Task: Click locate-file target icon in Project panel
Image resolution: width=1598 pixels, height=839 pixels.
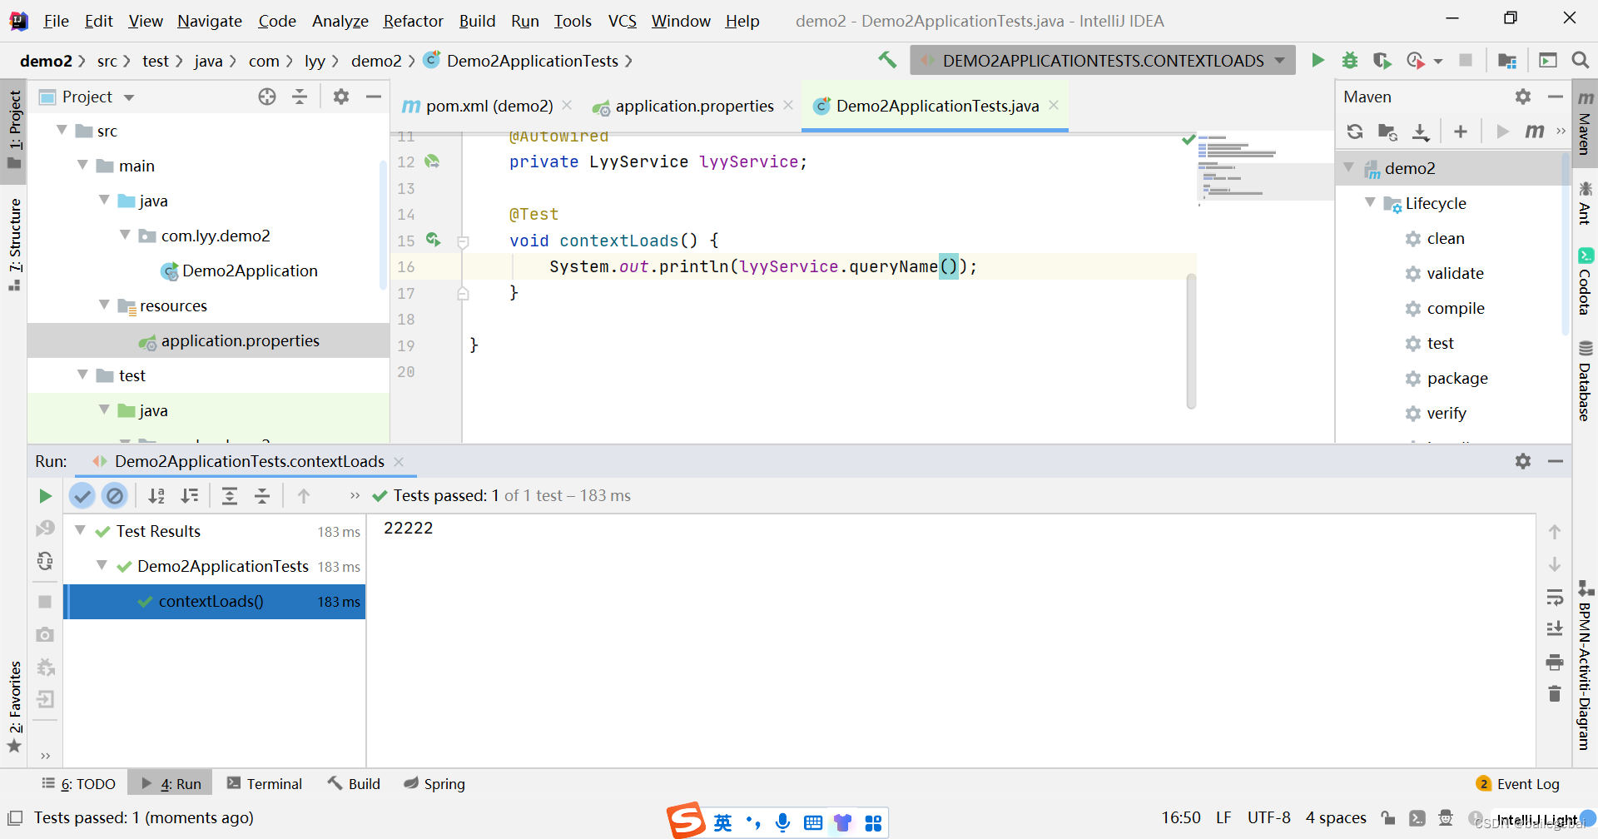Action: tap(267, 97)
